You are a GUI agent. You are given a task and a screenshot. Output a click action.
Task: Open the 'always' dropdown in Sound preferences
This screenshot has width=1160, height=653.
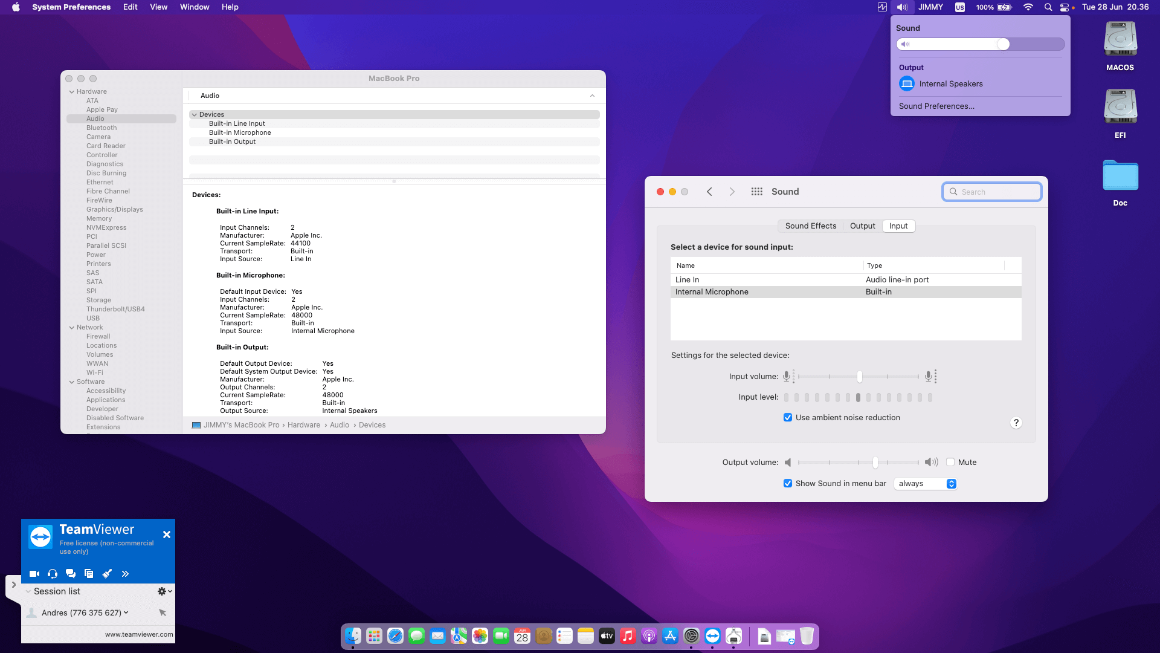click(x=925, y=484)
